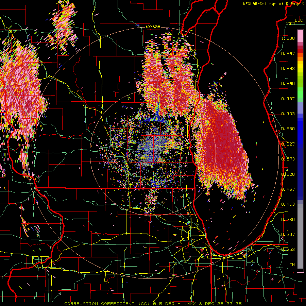Click the 100 NMI range ring label
The width and height of the screenshot is (306, 306).
coord(153,27)
